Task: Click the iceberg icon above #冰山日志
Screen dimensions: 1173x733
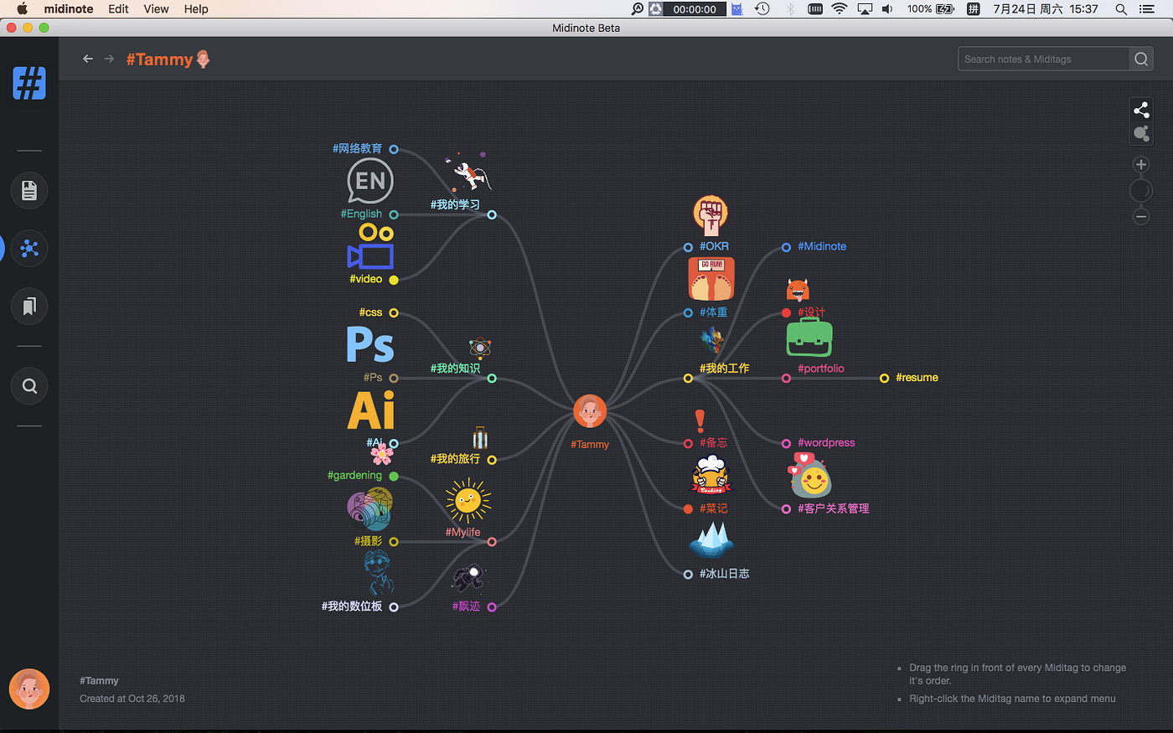Action: pos(711,540)
